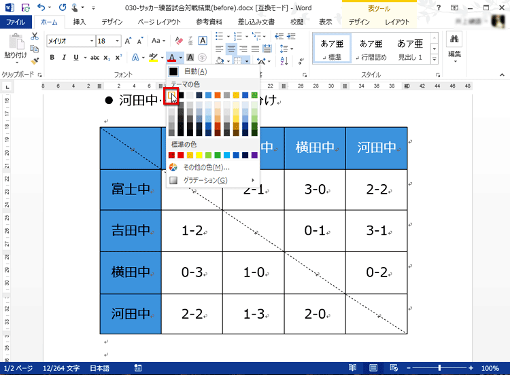Switch to Read Mode view in status bar

(x=352, y=368)
